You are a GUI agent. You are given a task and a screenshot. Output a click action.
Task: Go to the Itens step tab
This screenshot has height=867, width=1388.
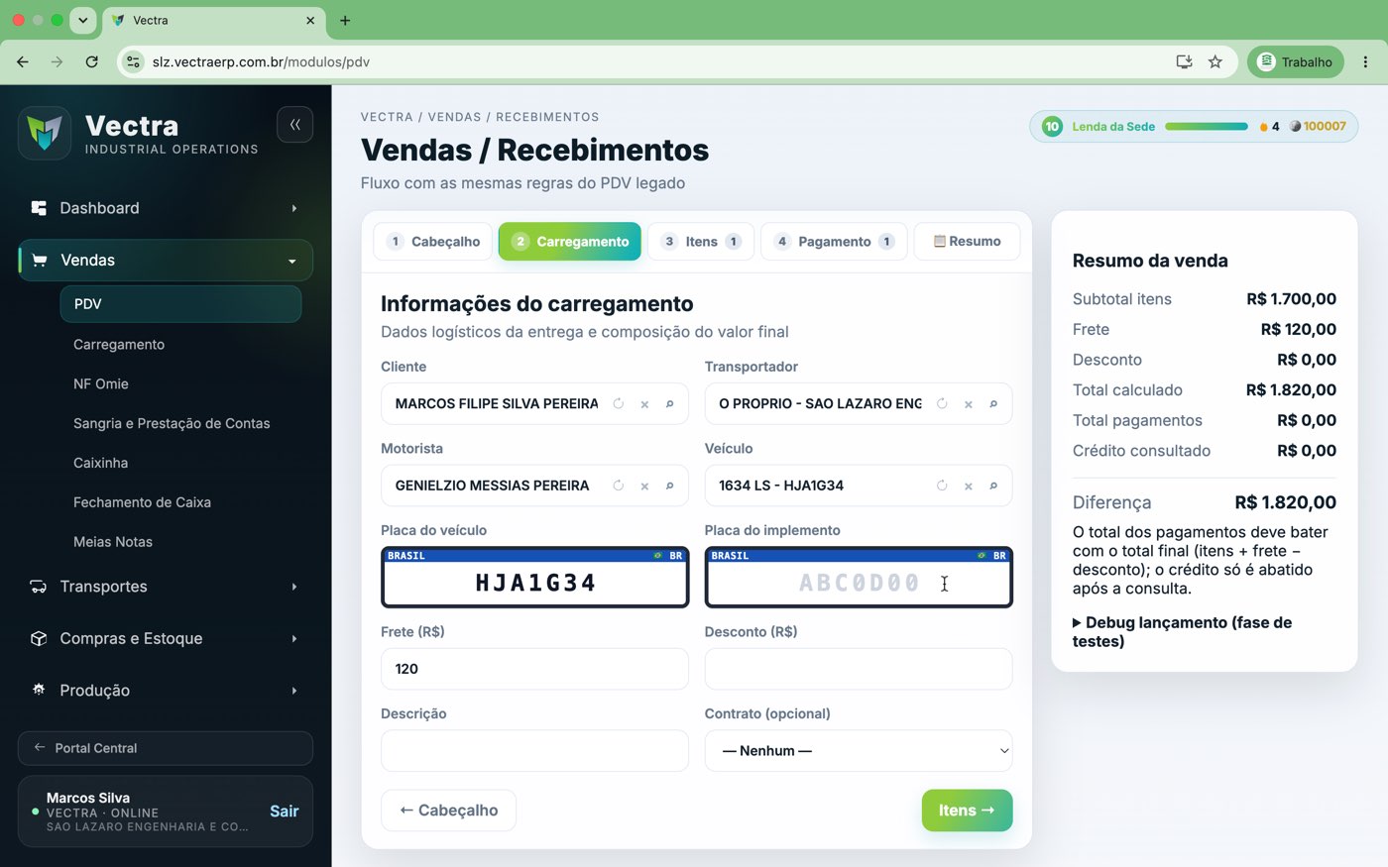[x=701, y=242]
